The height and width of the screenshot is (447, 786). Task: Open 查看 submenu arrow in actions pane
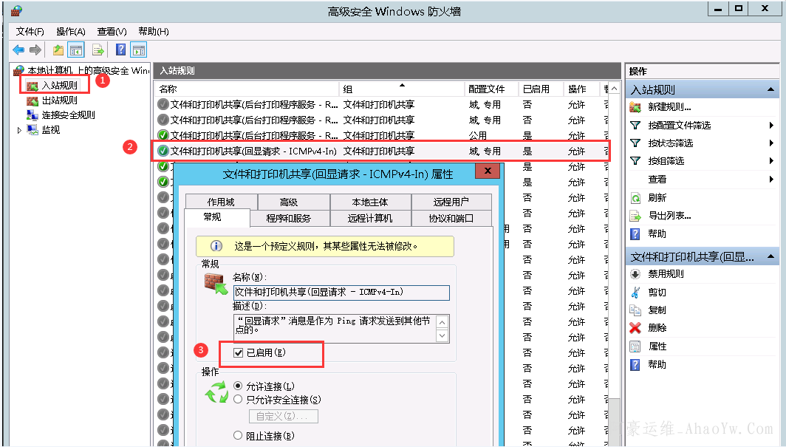[771, 179]
